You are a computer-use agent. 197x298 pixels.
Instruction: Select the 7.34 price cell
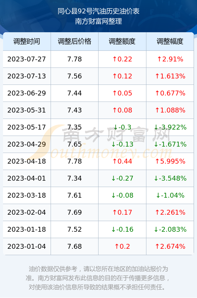pyautogui.click(x=75, y=178)
